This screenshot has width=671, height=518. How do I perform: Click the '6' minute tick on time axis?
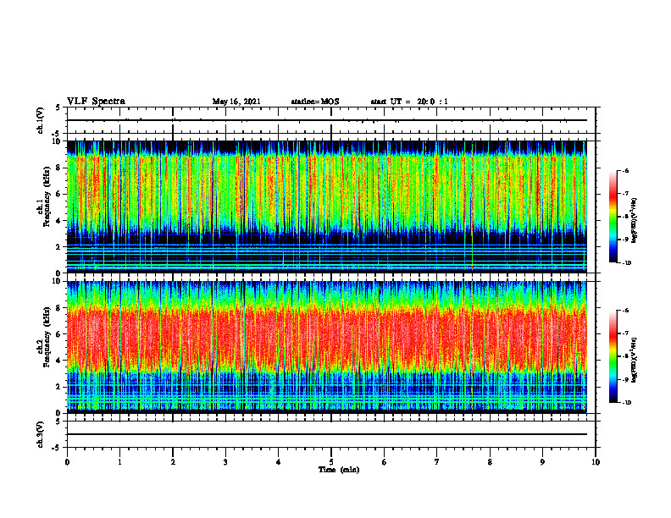[385, 462]
